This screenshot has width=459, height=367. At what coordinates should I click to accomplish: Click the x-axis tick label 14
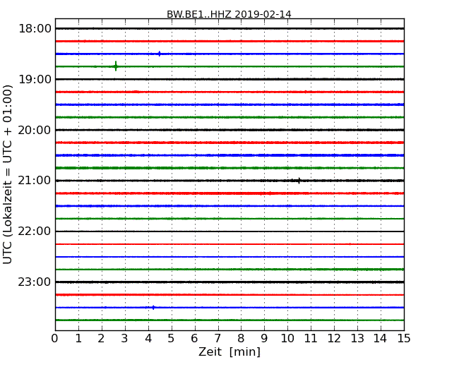(381, 338)
